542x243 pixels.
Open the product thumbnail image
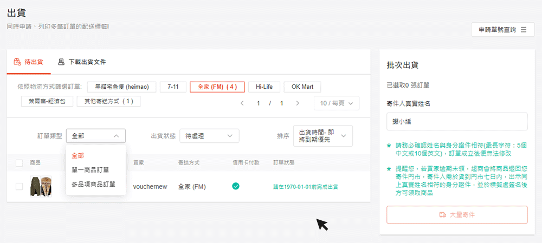(x=41, y=186)
